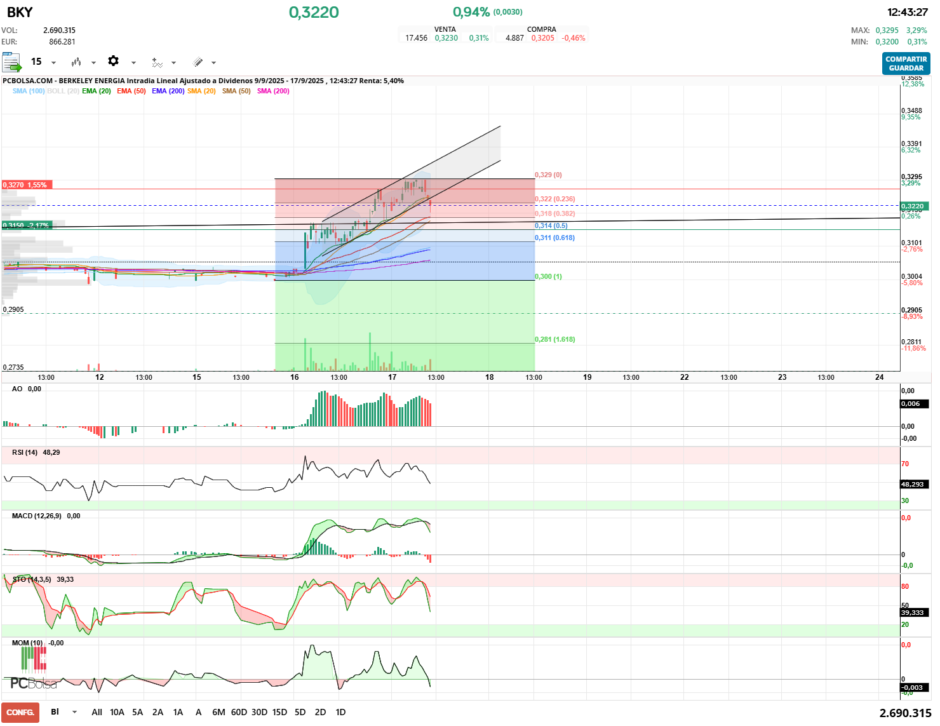Click the MOM (10) indicator label

coord(27,643)
